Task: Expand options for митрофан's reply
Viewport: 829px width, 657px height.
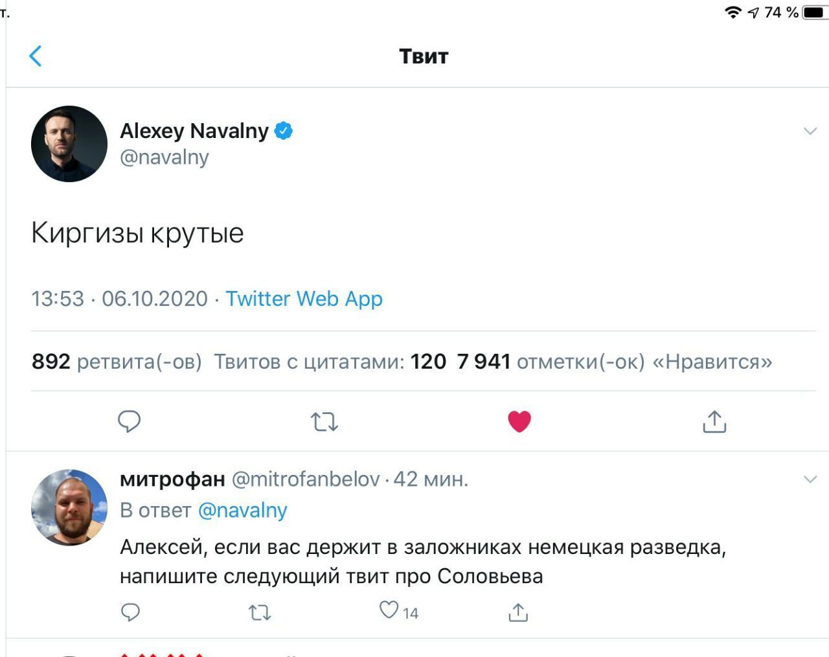Action: point(810,479)
